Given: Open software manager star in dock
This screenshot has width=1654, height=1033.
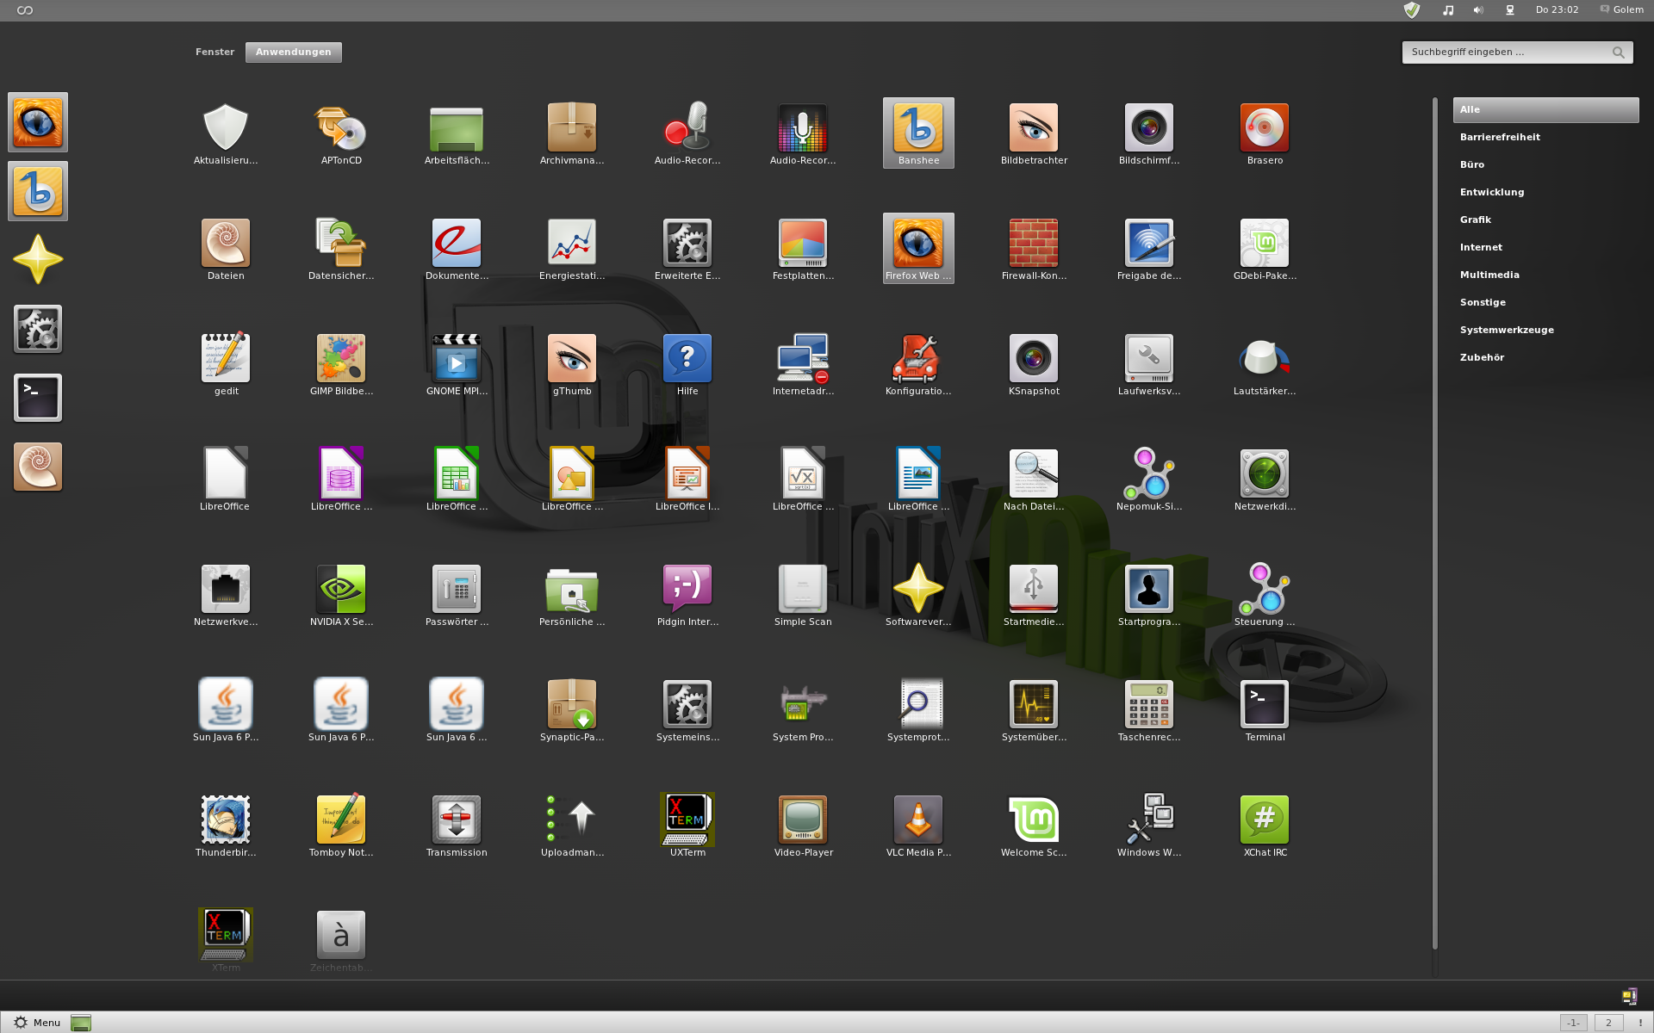Looking at the screenshot, I should click(x=38, y=260).
